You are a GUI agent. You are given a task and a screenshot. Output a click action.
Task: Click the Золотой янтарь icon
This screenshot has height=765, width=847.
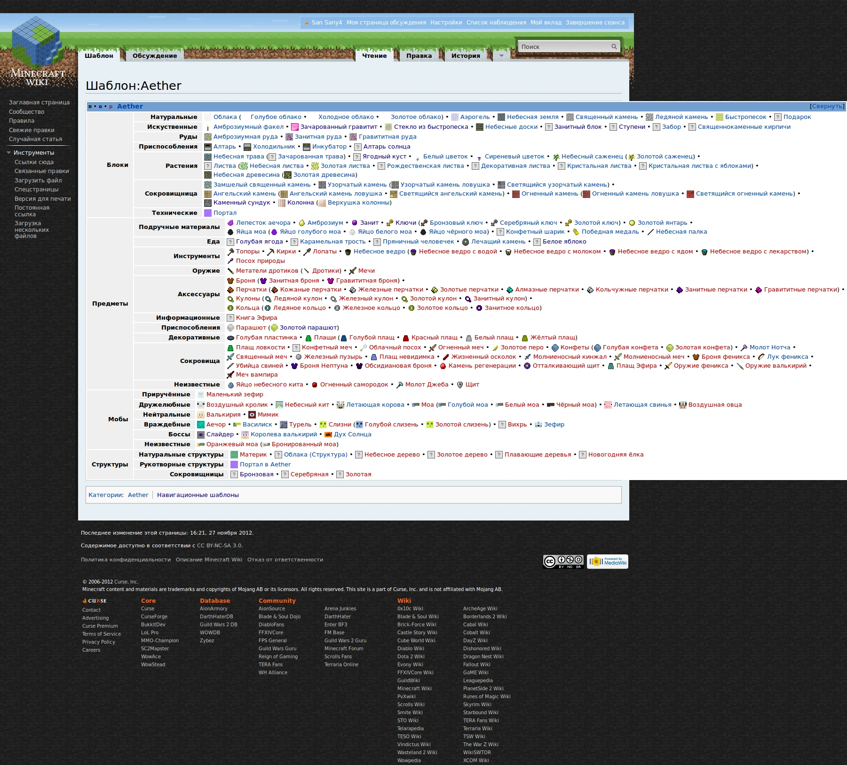[x=632, y=223]
